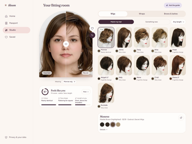The width and height of the screenshot is (192, 144).
Task: Select the Something new toggle
Action: pos(152,22)
